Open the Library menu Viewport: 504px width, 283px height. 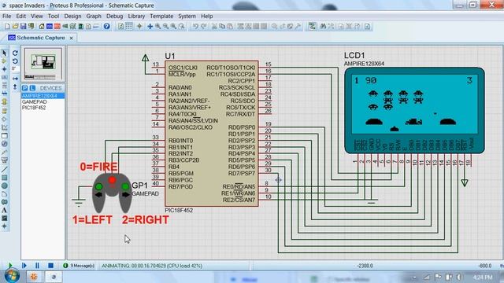coord(136,16)
